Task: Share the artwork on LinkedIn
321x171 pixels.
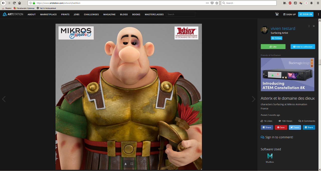Action: click(x=309, y=127)
